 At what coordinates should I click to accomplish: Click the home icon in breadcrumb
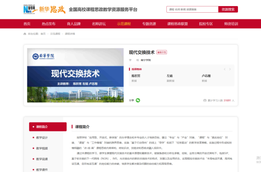25,34
